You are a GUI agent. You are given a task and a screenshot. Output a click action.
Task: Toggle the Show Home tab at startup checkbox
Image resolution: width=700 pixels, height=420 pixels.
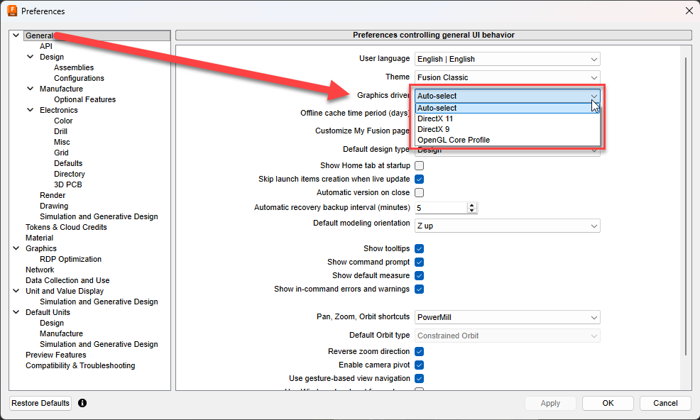420,165
